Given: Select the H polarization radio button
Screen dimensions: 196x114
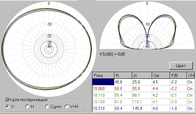Looking at the screenshot, I should (x=27, y=106).
